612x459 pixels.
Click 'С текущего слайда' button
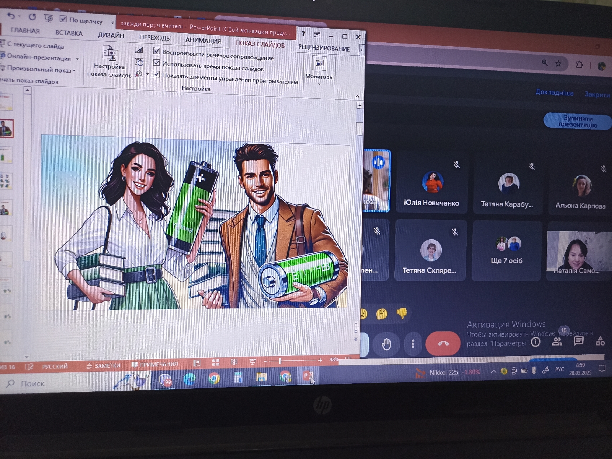33,45
